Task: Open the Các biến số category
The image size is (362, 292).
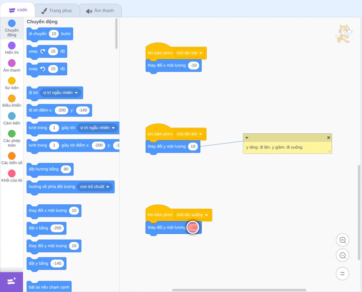Action: [12, 158]
